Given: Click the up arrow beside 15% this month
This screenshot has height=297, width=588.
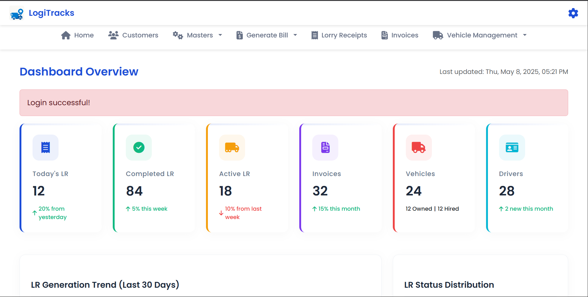Looking at the screenshot, I should (x=314, y=209).
